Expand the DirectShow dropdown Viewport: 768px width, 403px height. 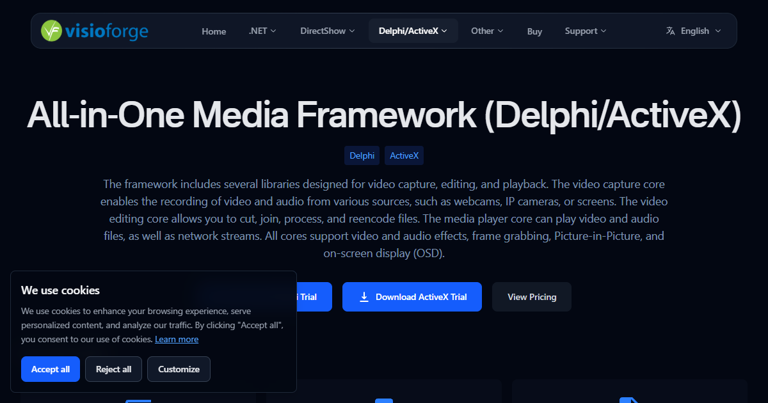(x=326, y=30)
